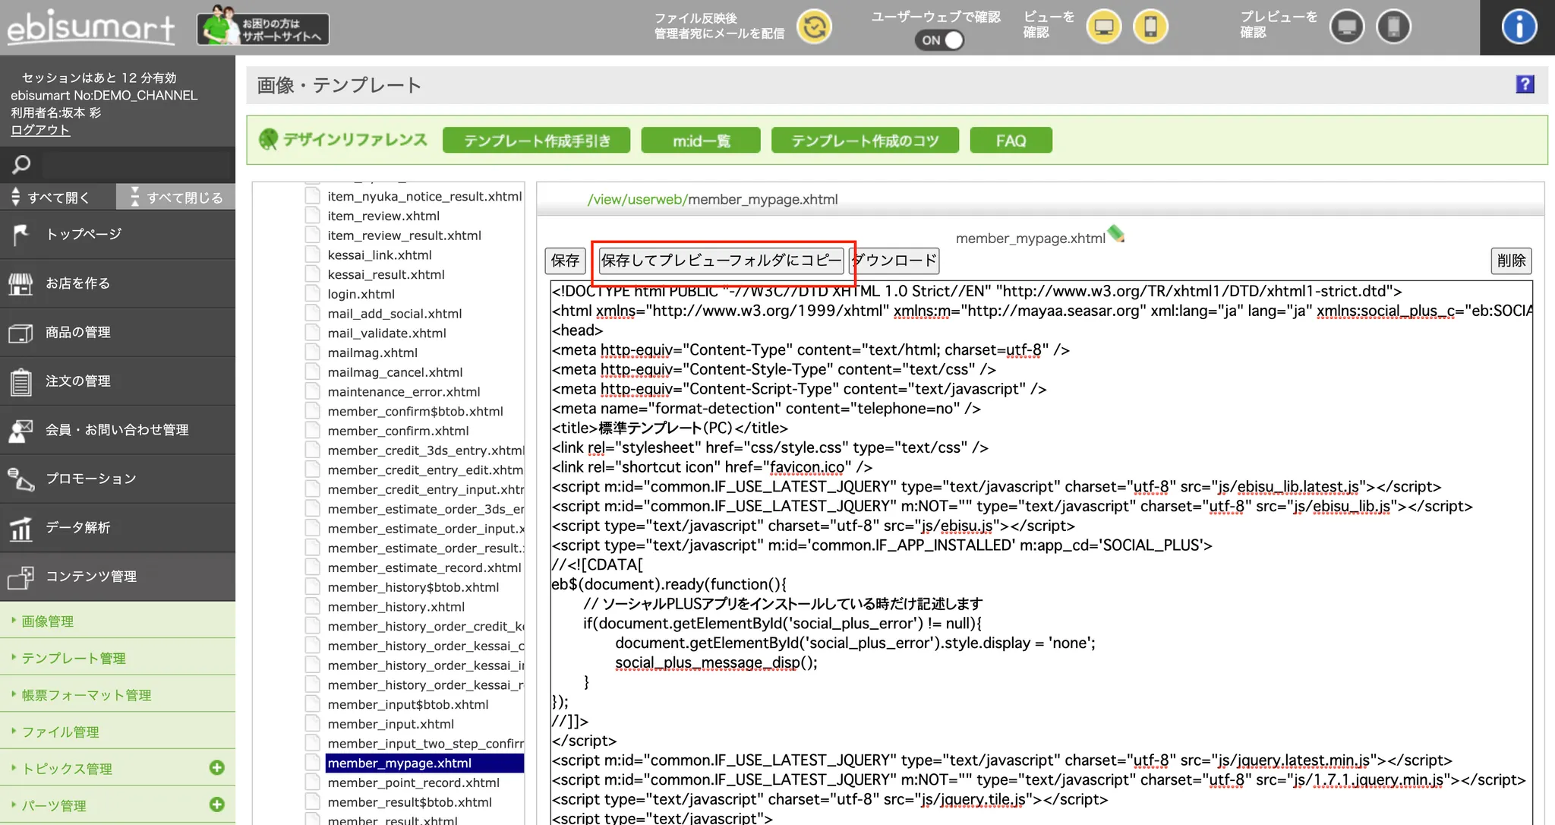Click the ログアウト link
The height and width of the screenshot is (825, 1555).
click(40, 130)
